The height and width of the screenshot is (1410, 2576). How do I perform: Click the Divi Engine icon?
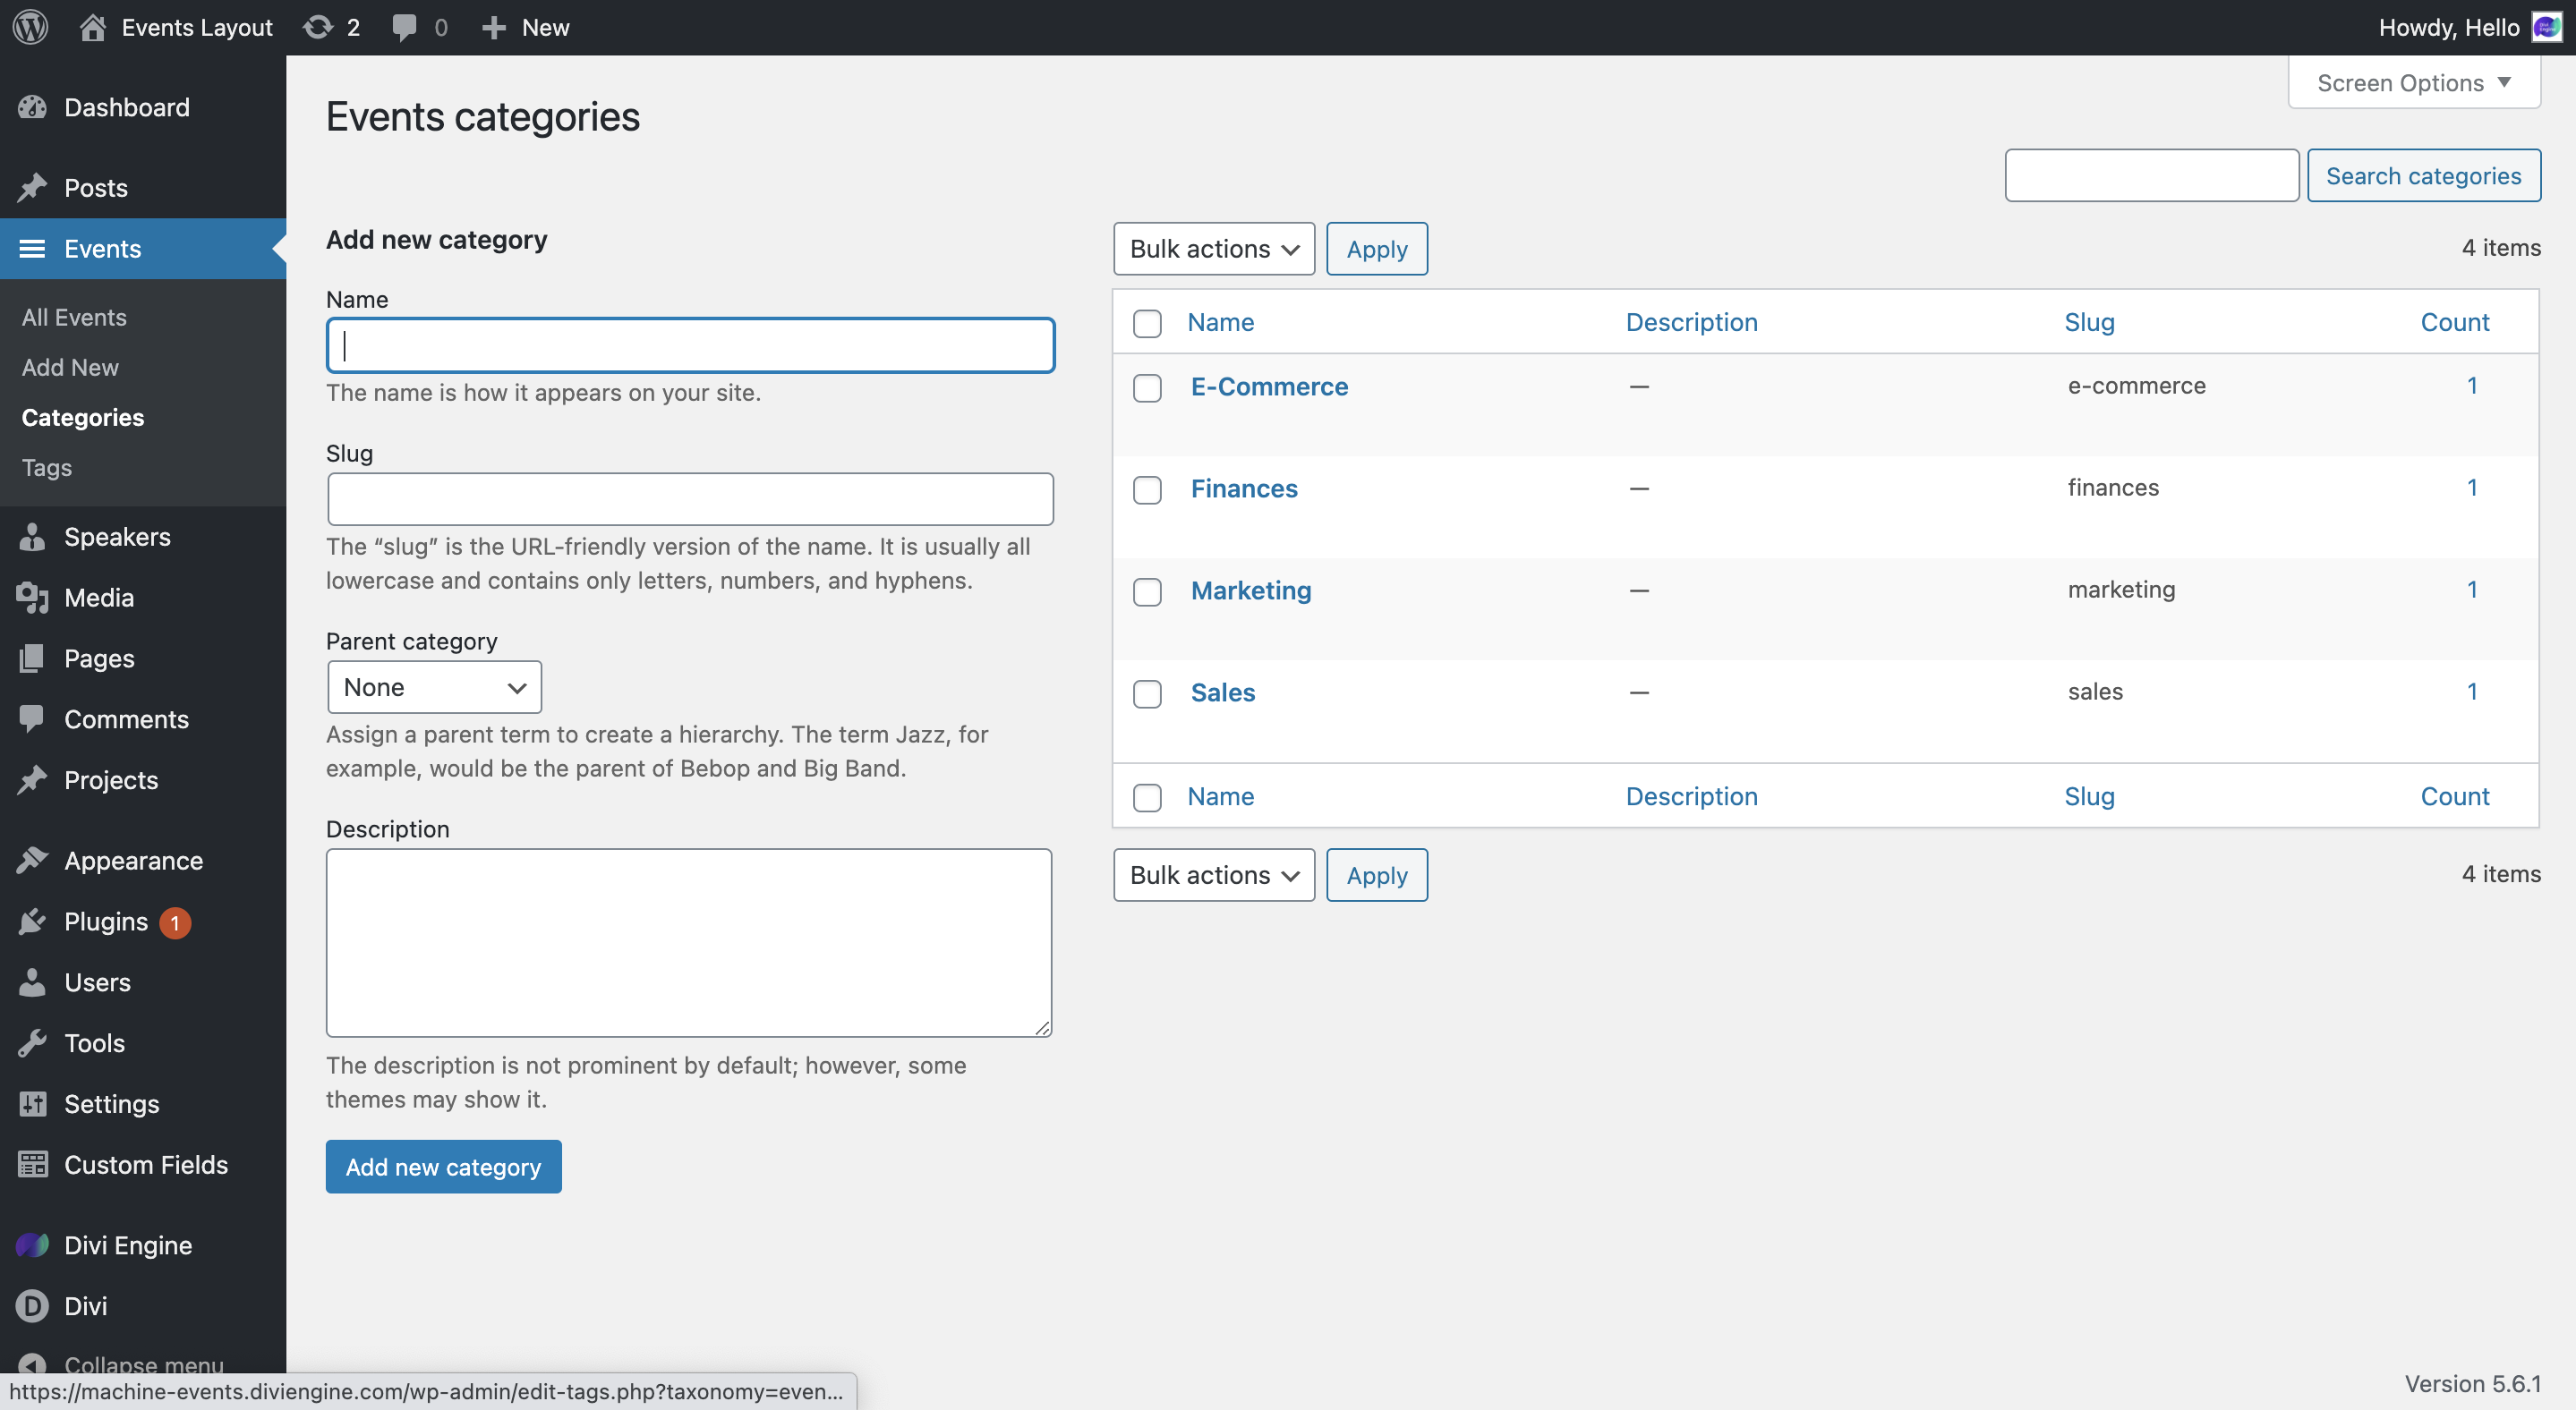click(32, 1245)
